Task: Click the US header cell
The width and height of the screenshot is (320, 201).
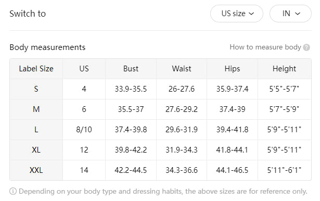Action: click(84, 69)
